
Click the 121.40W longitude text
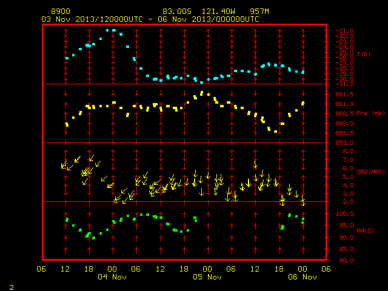coord(218,12)
